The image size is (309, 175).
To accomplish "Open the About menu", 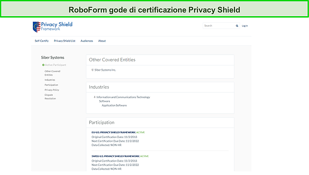I will [x=102, y=41].
